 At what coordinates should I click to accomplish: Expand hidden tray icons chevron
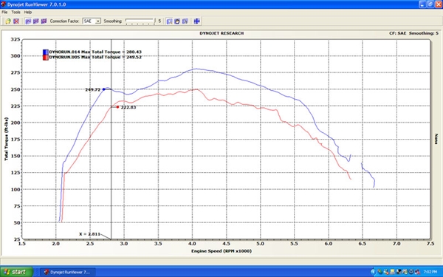tap(373, 272)
